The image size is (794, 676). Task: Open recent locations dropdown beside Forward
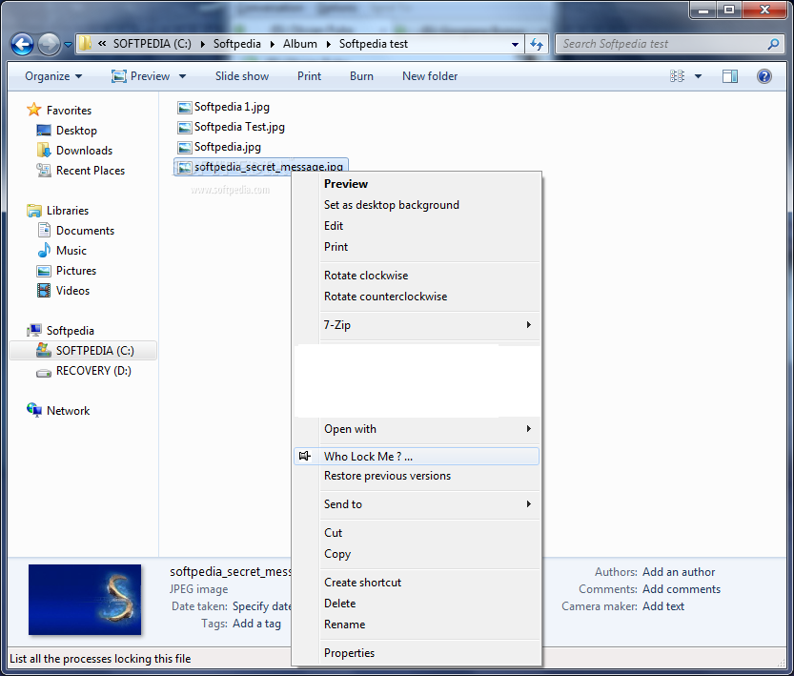(68, 45)
